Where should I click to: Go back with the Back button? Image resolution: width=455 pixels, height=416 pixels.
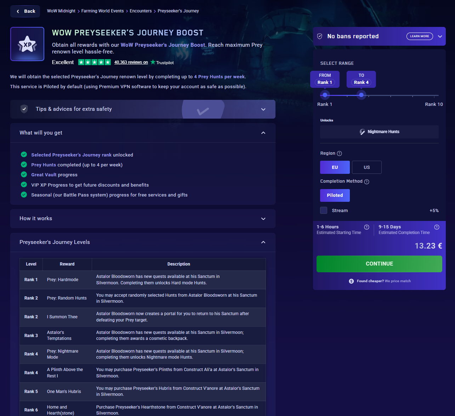25,11
